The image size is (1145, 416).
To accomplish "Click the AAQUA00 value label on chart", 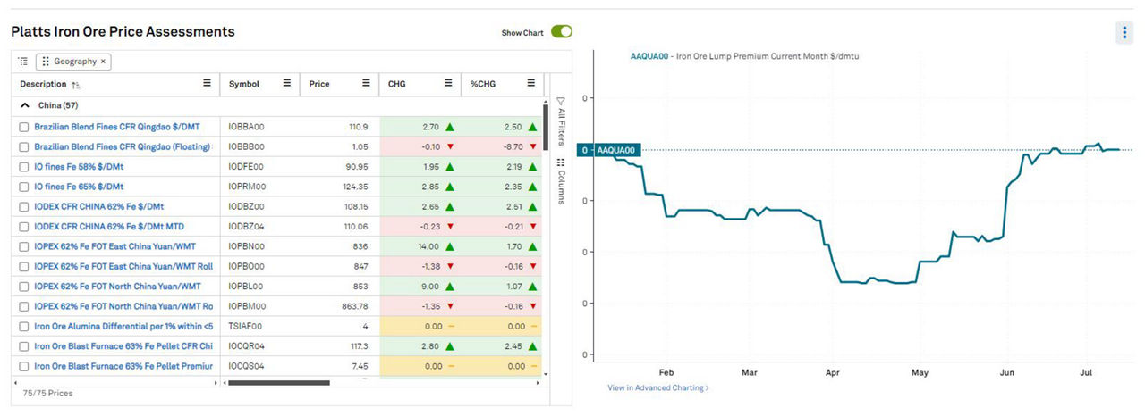I will [x=614, y=150].
